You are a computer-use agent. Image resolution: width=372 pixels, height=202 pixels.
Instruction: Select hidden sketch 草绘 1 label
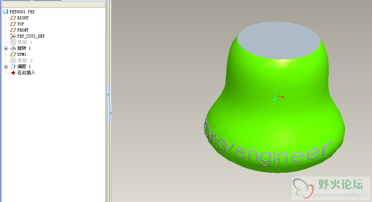[25, 42]
